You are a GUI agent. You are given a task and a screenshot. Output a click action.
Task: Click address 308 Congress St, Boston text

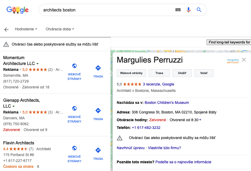(x=174, y=112)
